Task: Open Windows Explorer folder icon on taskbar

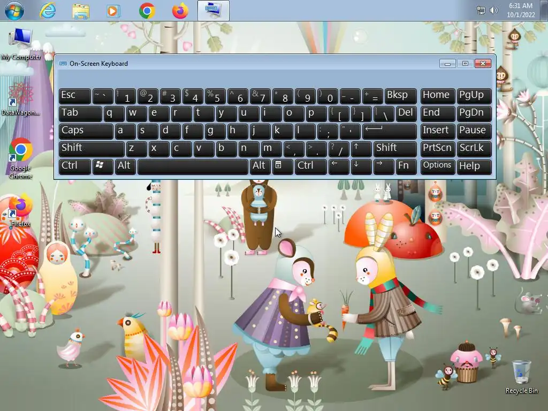Action: point(81,11)
